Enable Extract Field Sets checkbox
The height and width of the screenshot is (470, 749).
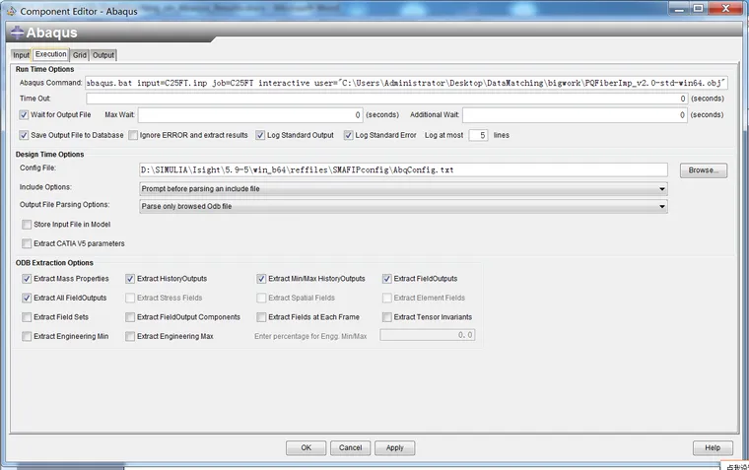[27, 317]
